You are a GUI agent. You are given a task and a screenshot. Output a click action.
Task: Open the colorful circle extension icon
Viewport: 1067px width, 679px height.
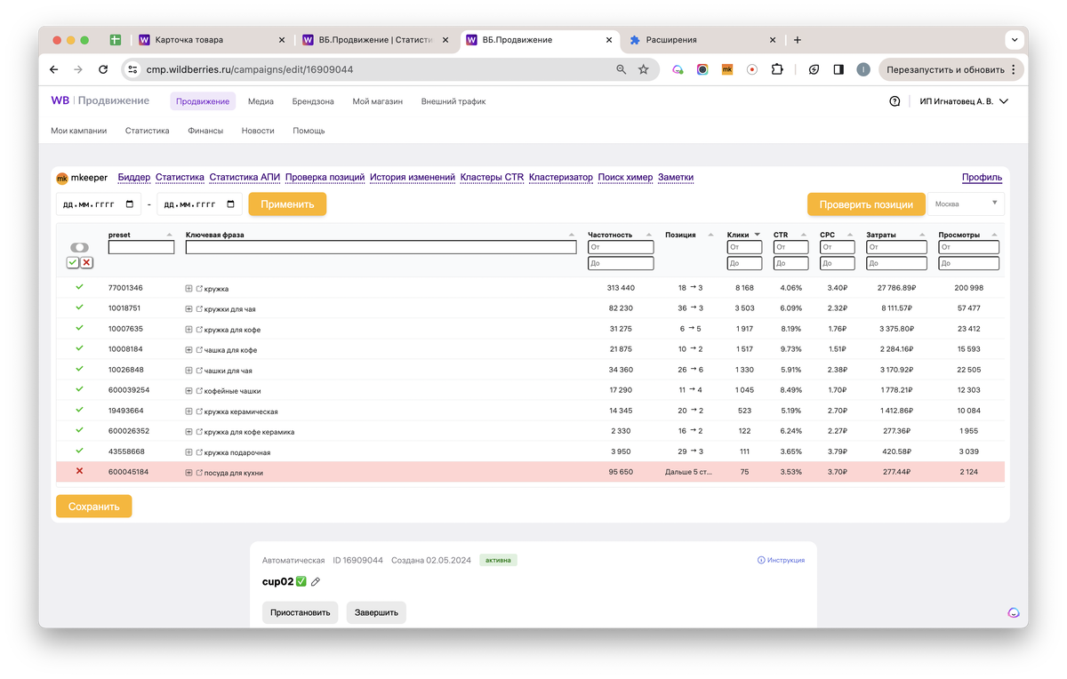[702, 69]
